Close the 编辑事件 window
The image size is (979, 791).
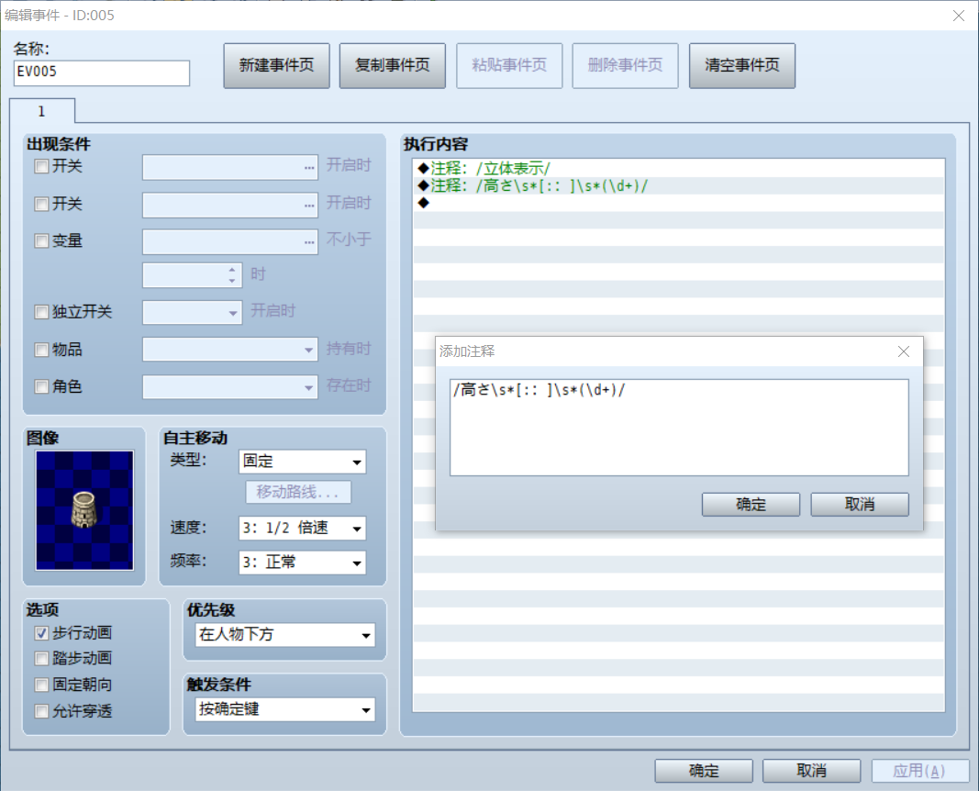[x=959, y=16]
